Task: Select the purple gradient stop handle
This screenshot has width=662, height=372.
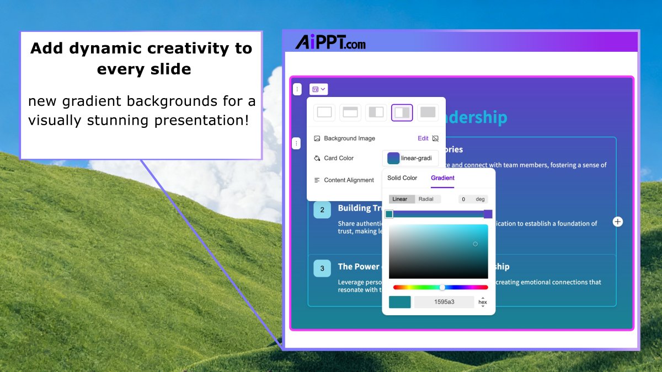Action: coord(488,214)
